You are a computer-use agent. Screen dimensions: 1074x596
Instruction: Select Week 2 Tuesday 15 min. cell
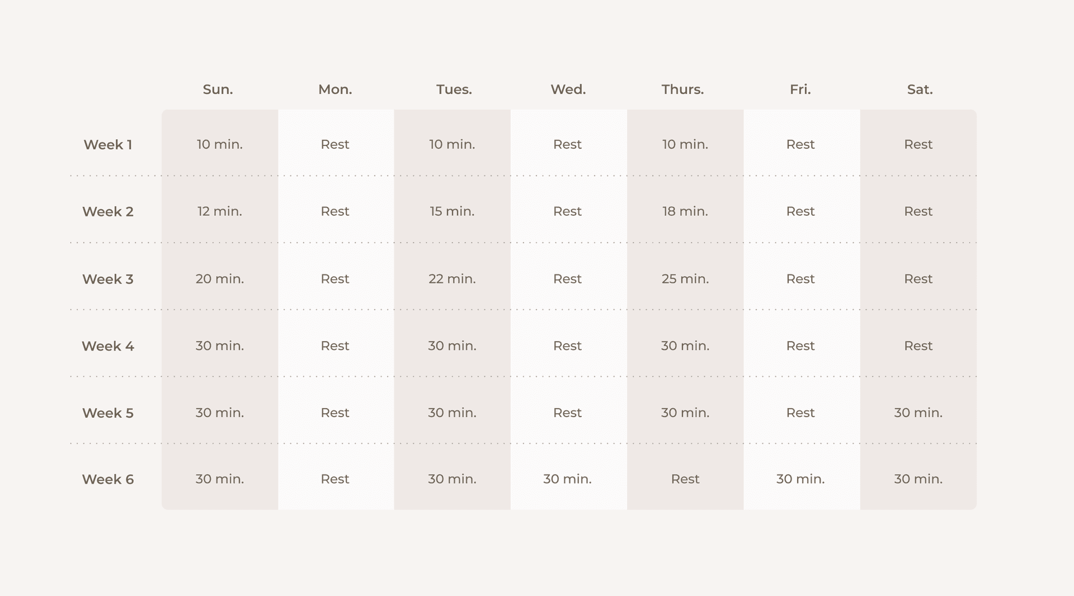[x=452, y=211]
